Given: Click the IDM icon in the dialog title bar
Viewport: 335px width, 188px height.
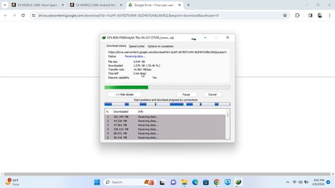Looking at the screenshot, I should (104, 38).
